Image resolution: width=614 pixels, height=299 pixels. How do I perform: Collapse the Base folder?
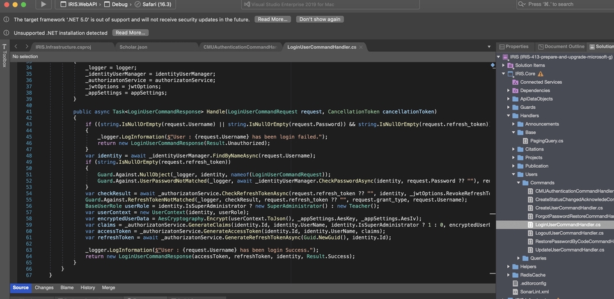tap(514, 133)
